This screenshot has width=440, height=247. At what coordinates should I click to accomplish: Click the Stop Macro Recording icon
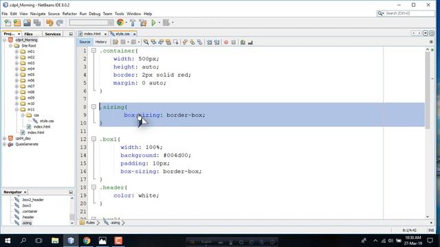(234, 43)
